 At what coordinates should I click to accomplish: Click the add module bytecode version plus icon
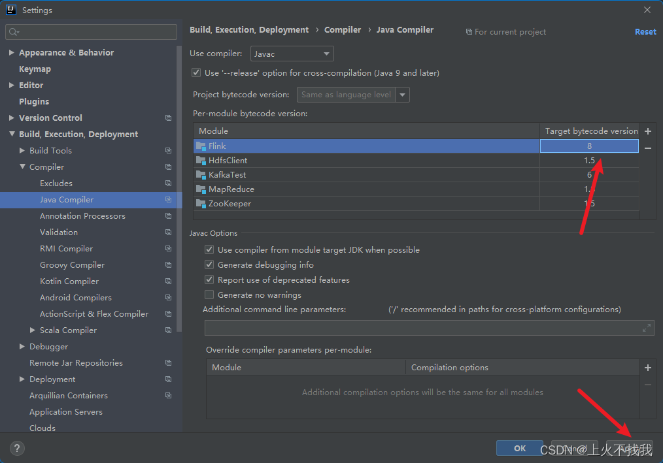tap(648, 131)
